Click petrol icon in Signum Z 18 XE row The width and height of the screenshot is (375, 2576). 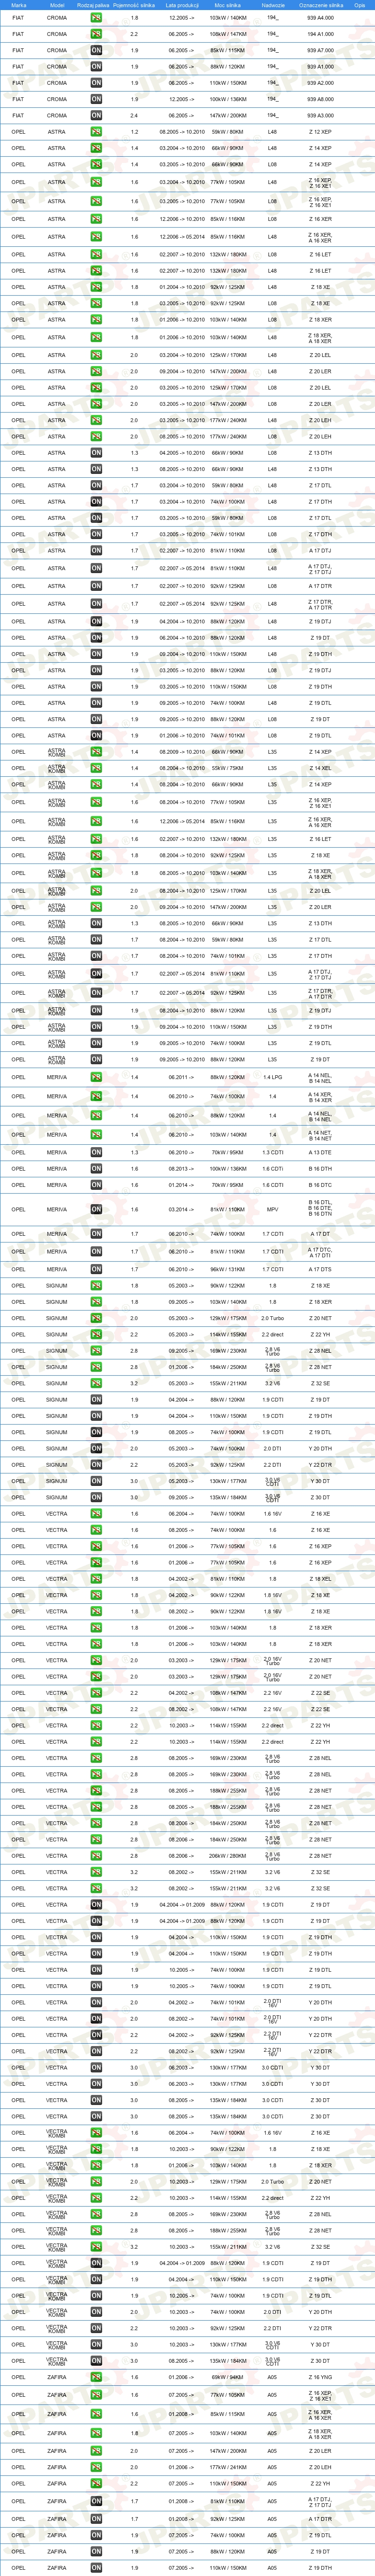pos(96,1286)
